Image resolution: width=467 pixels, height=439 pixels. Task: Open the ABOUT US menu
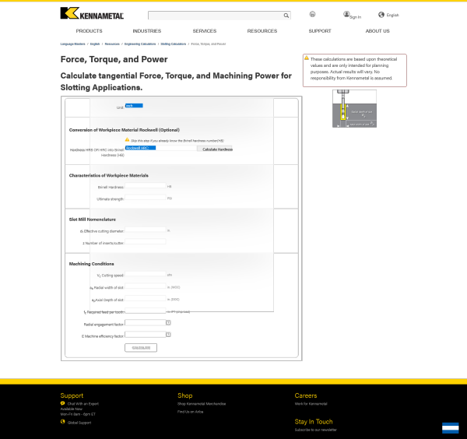[377, 31]
